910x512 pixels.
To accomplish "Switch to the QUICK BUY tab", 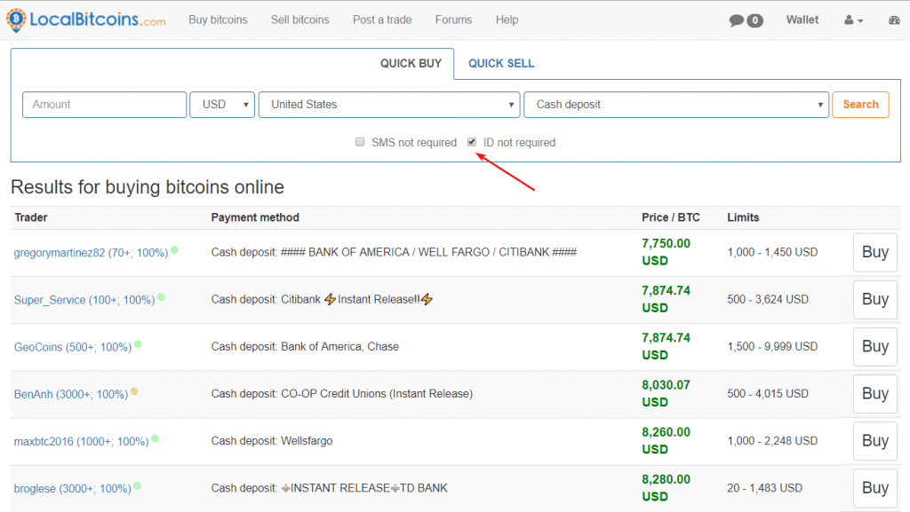I will pos(411,63).
